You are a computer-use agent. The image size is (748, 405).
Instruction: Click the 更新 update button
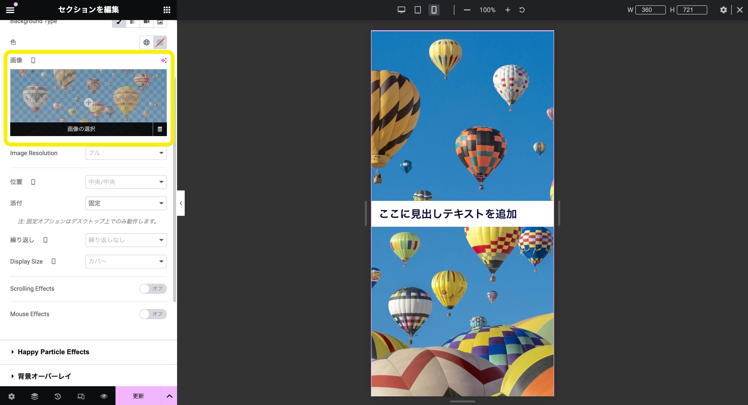tap(138, 396)
